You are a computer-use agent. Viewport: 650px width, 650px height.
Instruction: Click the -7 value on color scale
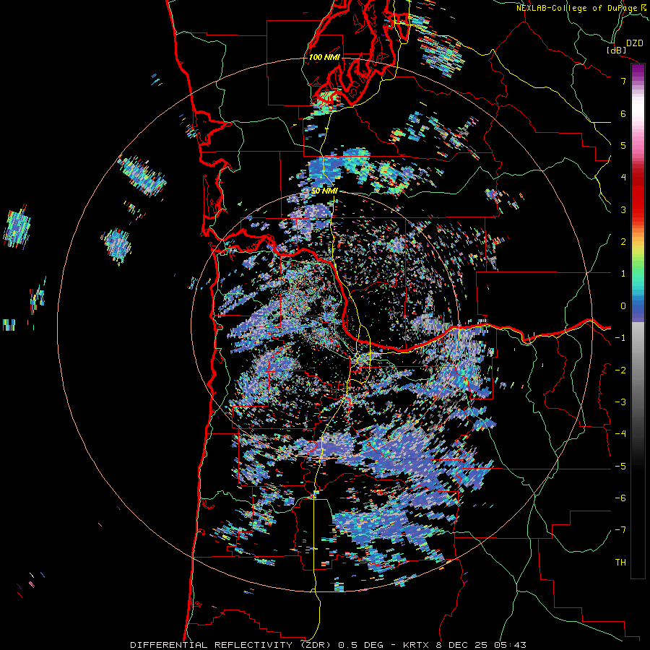620,530
